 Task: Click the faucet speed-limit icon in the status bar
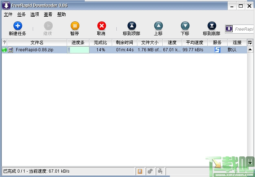160,171
